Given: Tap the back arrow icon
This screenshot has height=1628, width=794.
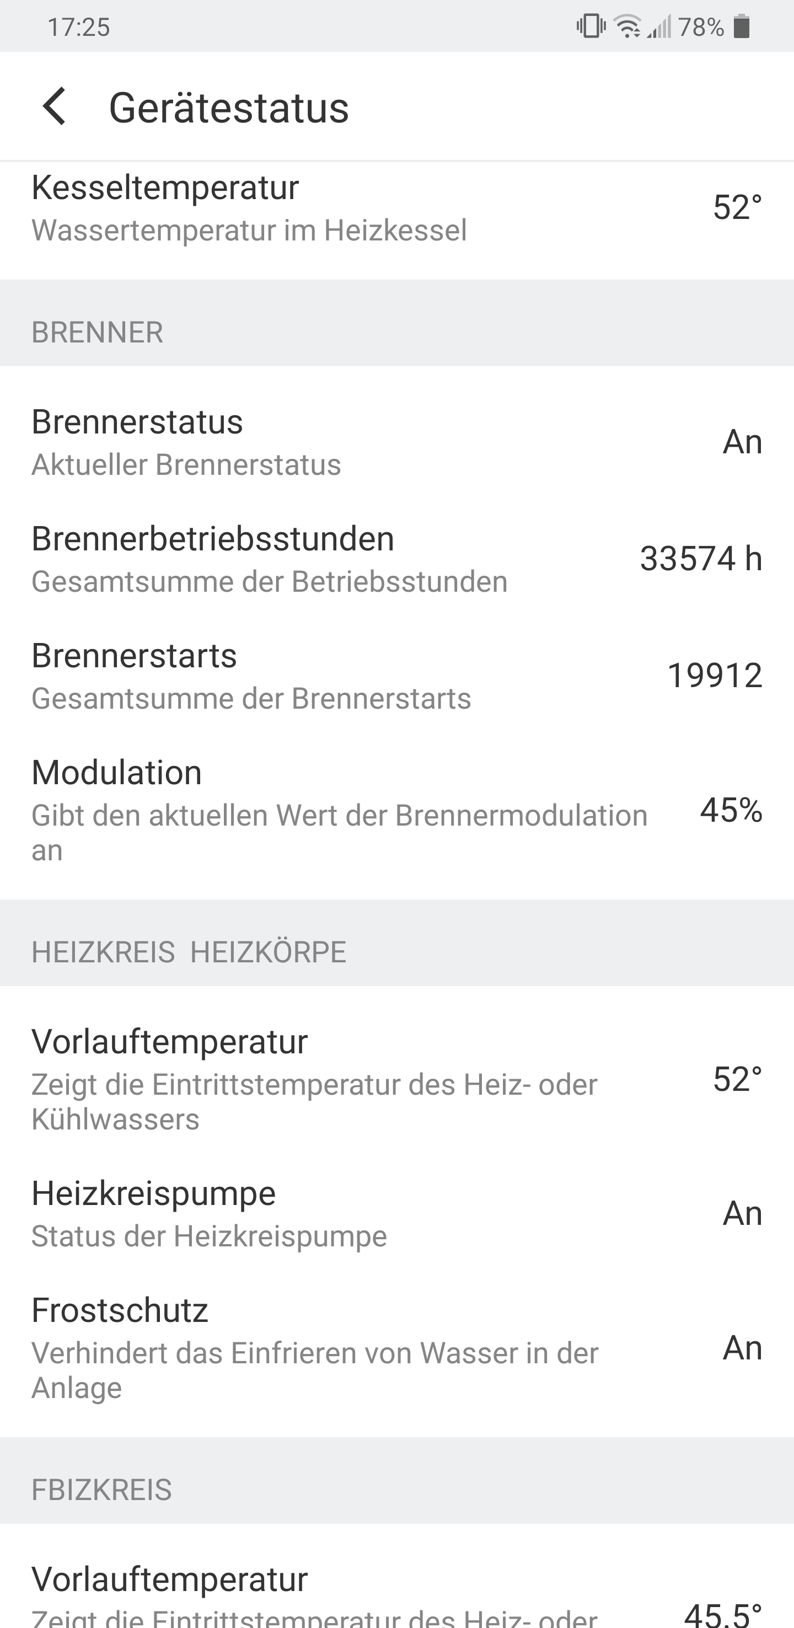Looking at the screenshot, I should pos(55,106).
